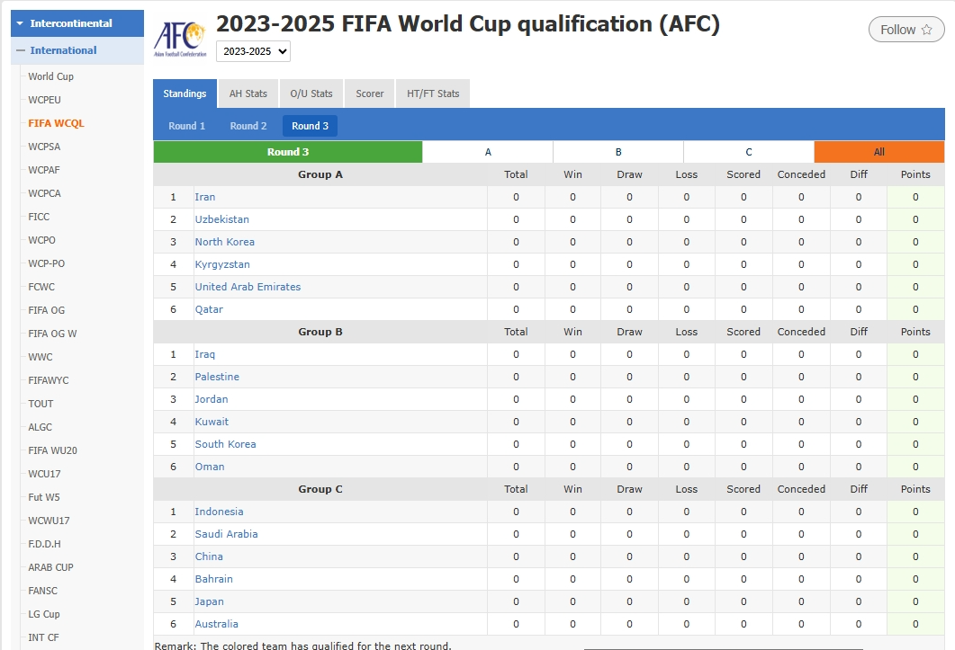Select the HT/FT Stats tab
Viewport: 955px width, 650px height.
click(x=433, y=93)
